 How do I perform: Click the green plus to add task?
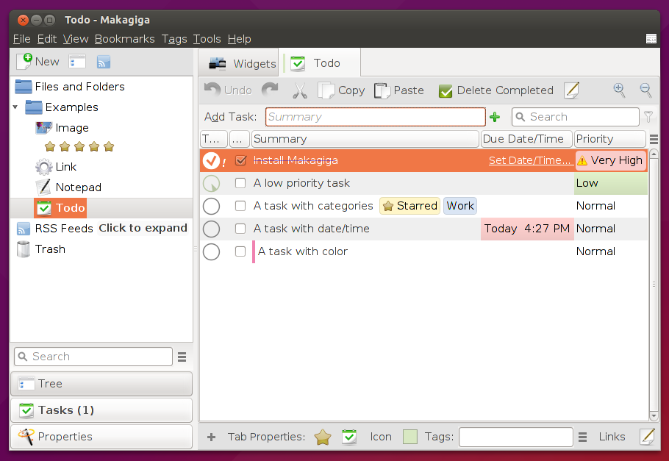(495, 117)
